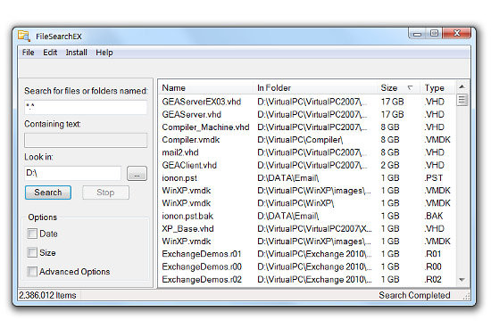Select the ionon.pst.bak file

187,216
